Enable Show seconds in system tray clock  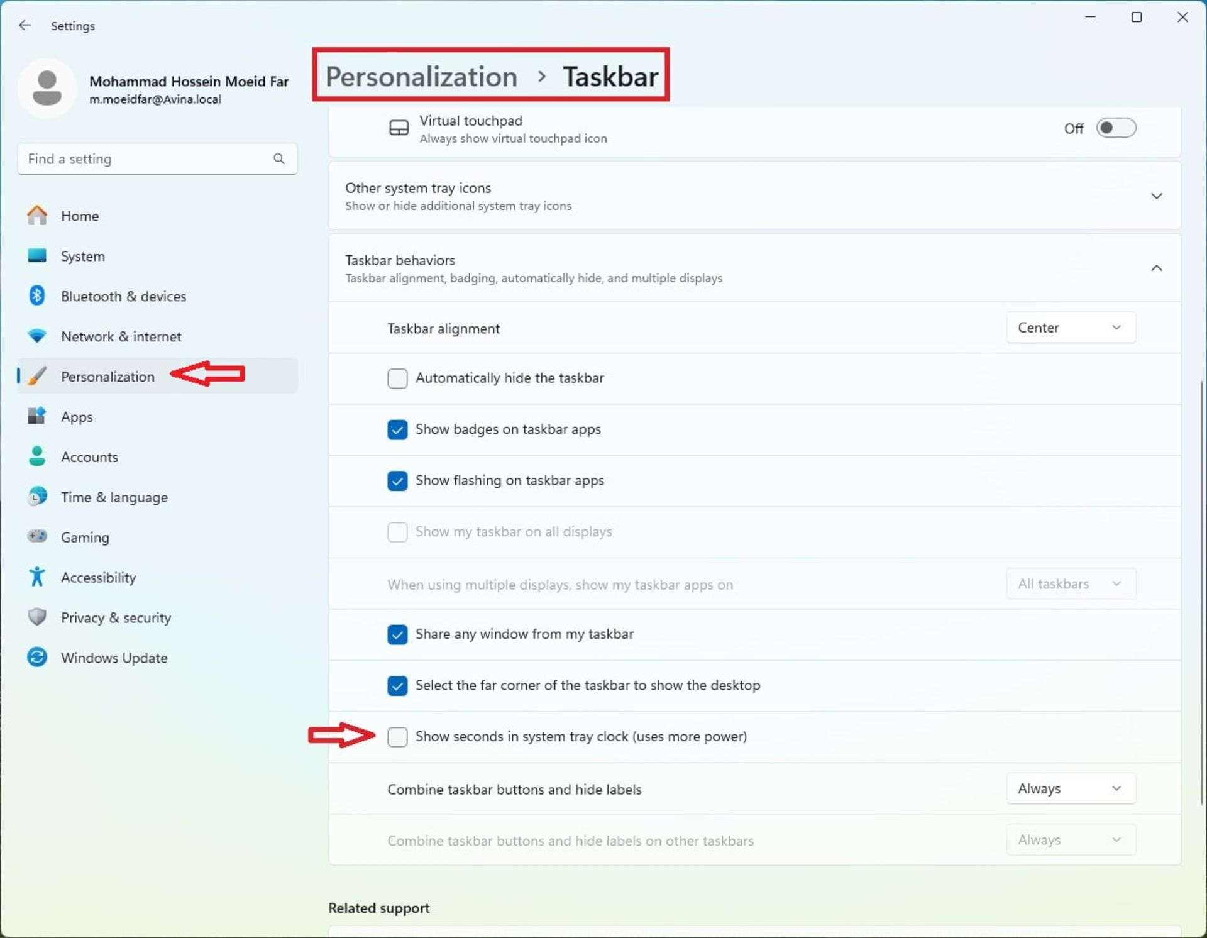(398, 736)
